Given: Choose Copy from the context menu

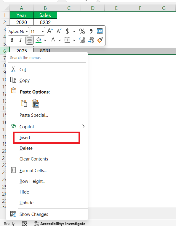Looking at the screenshot, I should pyautogui.click(x=47, y=80).
